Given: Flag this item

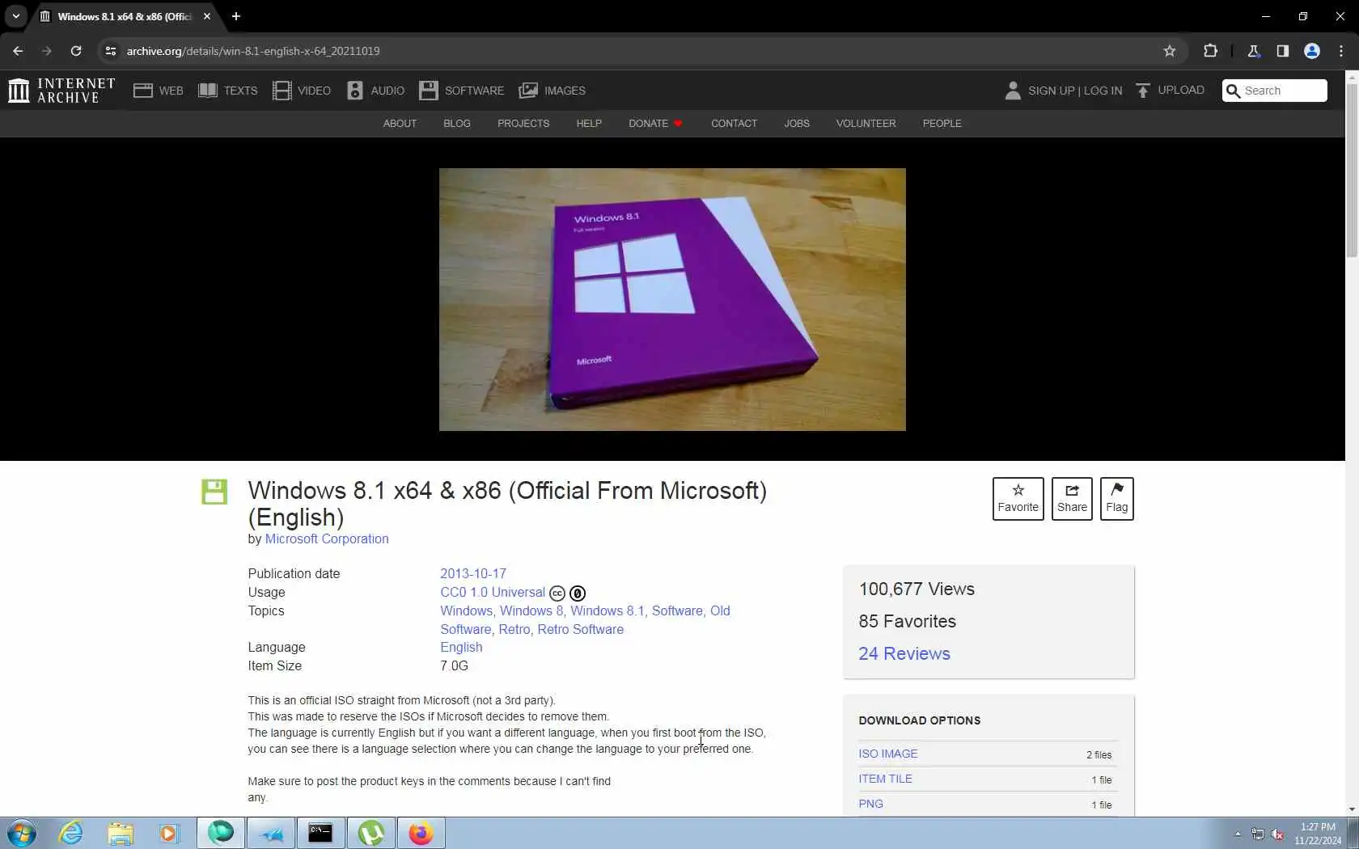Looking at the screenshot, I should point(1117,499).
